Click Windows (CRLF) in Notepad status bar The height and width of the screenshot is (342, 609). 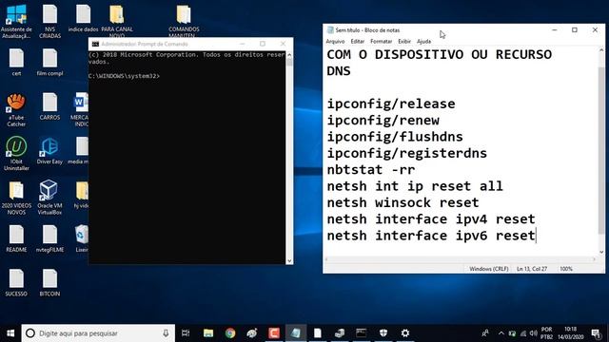click(x=488, y=269)
